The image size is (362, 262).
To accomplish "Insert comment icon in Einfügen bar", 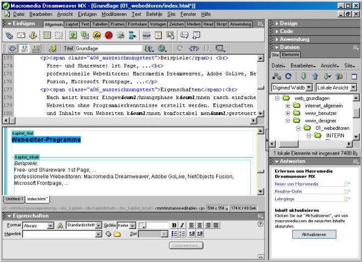I will [184, 35].
